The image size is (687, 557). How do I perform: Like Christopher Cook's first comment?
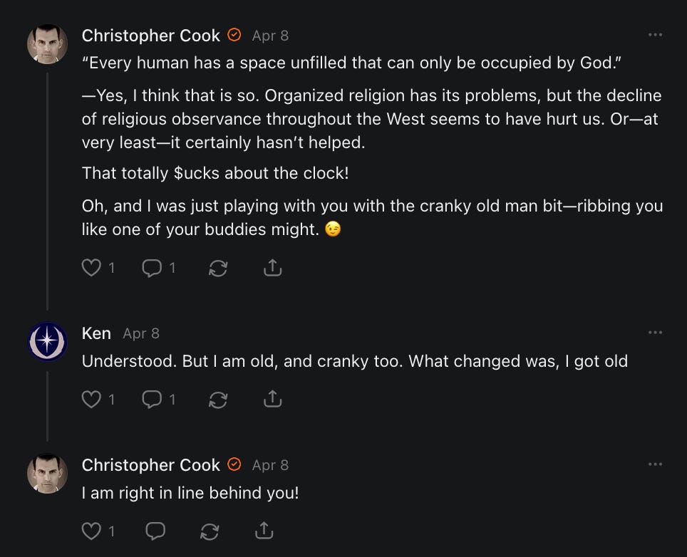92,268
